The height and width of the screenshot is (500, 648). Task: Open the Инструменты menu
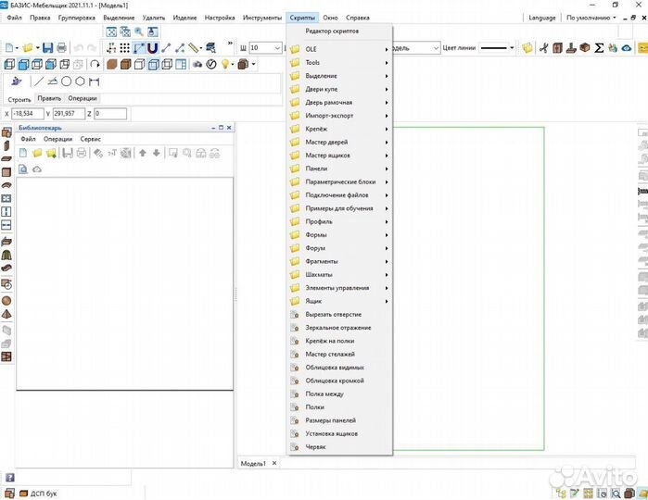pyautogui.click(x=262, y=18)
